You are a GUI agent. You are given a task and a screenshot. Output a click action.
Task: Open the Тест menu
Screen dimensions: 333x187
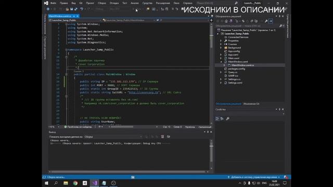[125, 3]
